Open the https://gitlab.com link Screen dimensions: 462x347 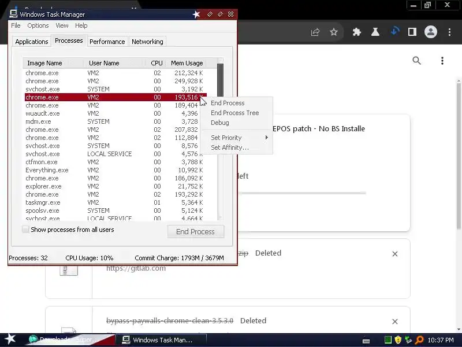click(x=136, y=268)
